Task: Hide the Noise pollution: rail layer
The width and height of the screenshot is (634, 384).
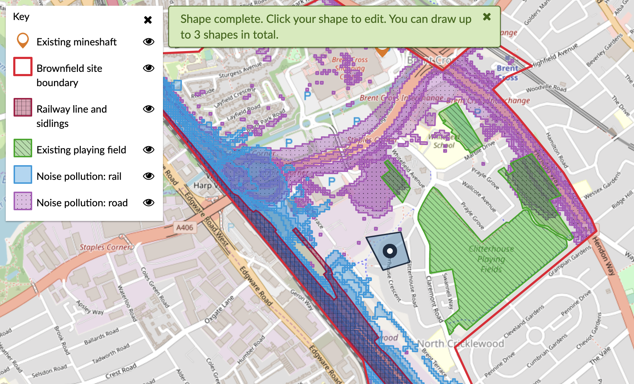Action: coord(148,176)
